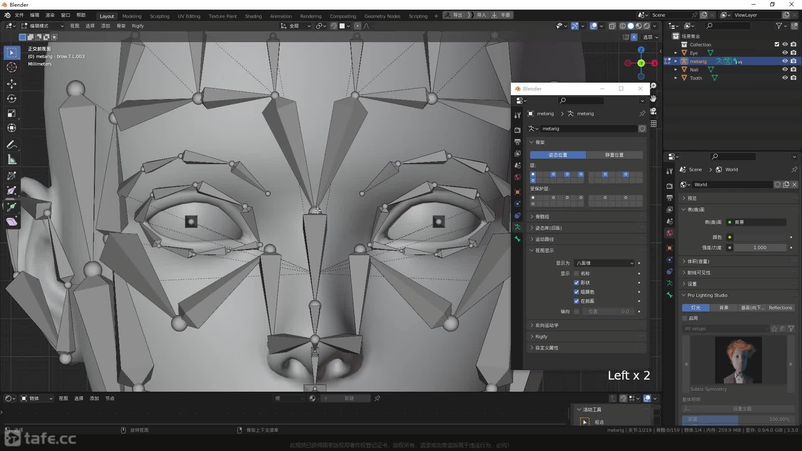Expand the Nail collection in outliner
The width and height of the screenshot is (802, 451).
[x=676, y=70]
